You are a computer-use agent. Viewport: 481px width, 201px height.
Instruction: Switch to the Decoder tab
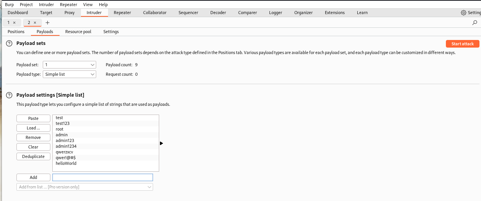coord(218,13)
